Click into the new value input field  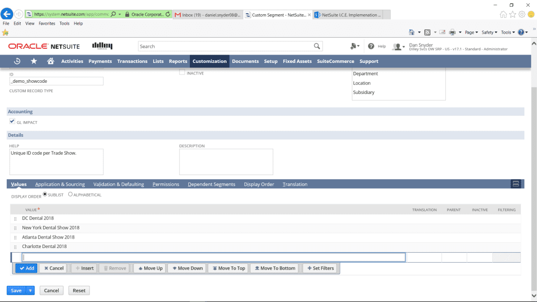click(213, 257)
